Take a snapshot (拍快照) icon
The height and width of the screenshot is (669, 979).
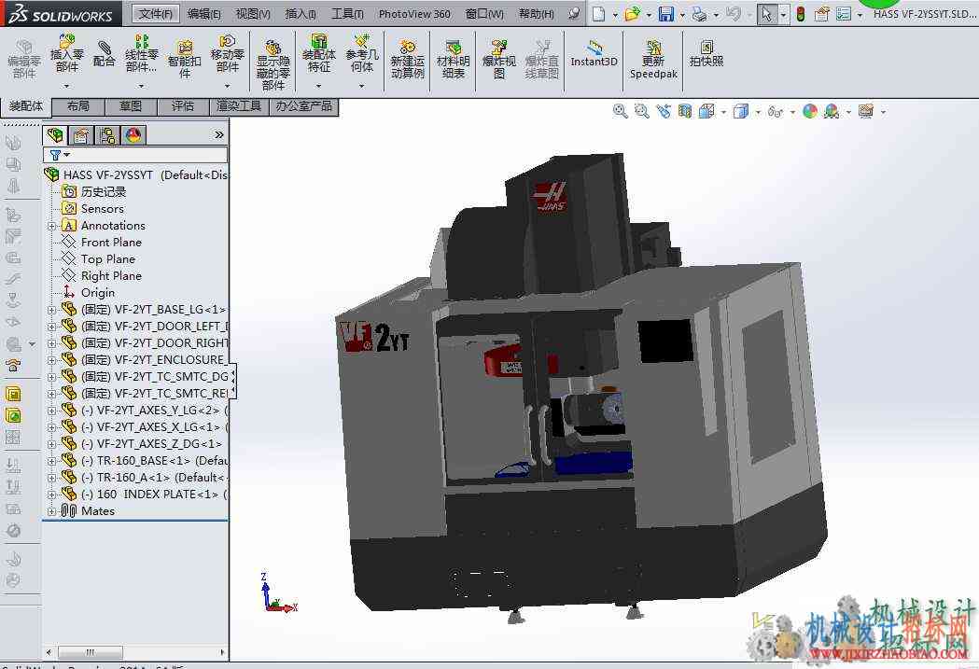click(x=706, y=54)
